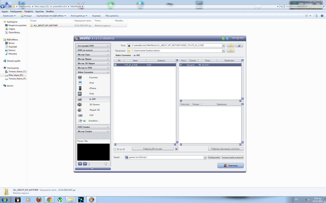The width and height of the screenshot is (326, 203).
Task: Open the Βοήθεια menu in Explorer
Action: [x=50, y=12]
